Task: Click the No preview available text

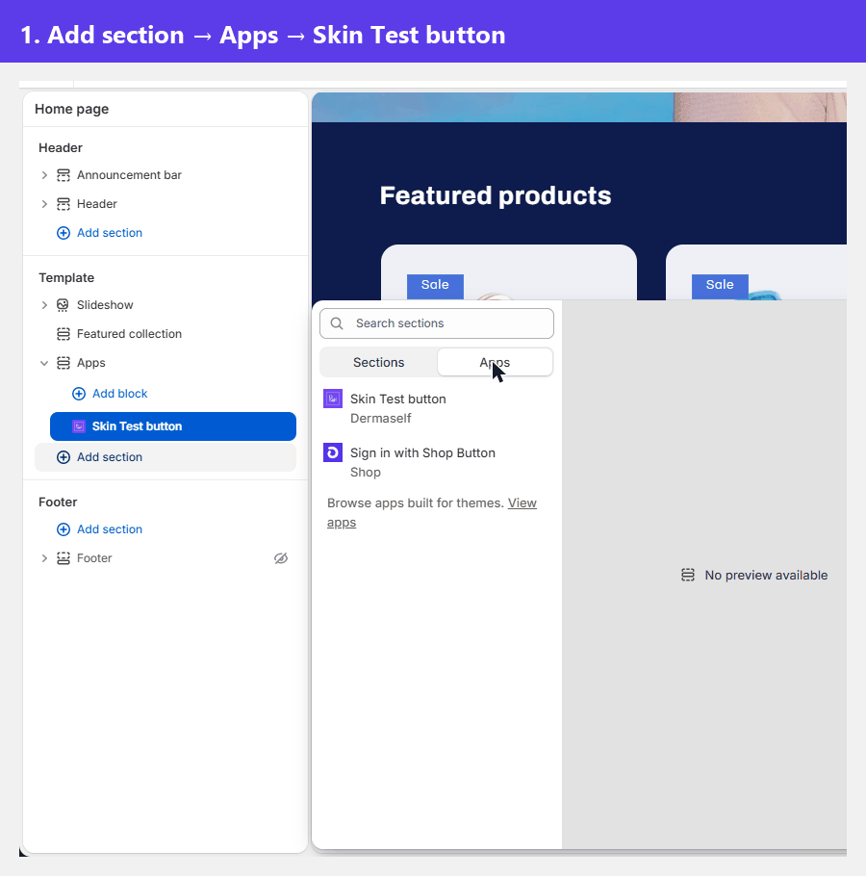Action: pos(766,575)
